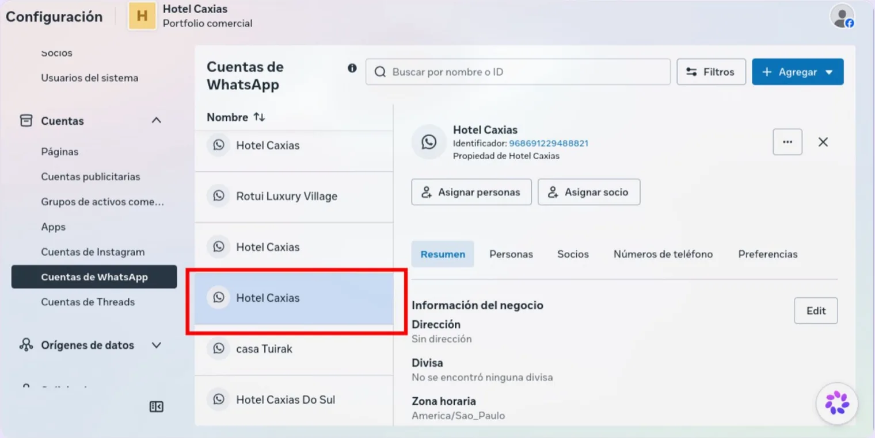This screenshot has width=875, height=438.
Task: Open Páginas in the sidebar
Action: coord(60,152)
